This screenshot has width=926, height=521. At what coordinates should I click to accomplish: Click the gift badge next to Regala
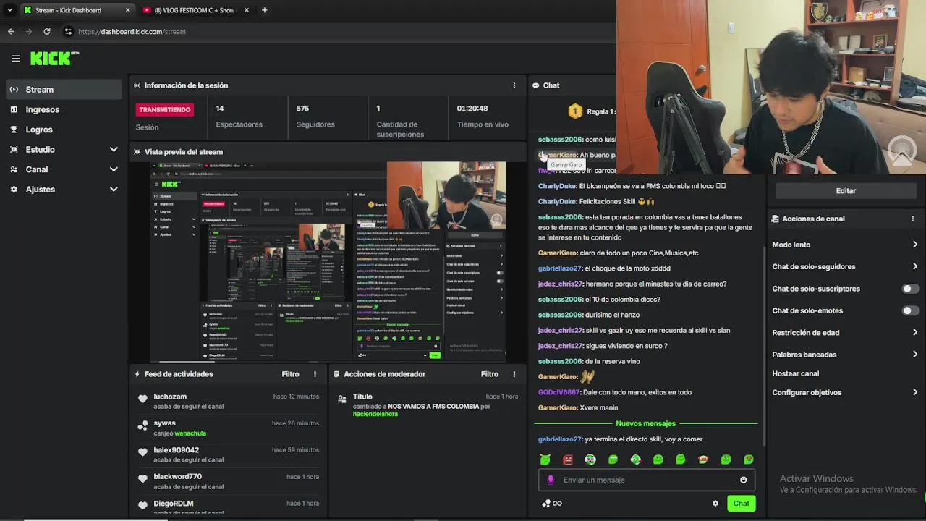pyautogui.click(x=575, y=111)
